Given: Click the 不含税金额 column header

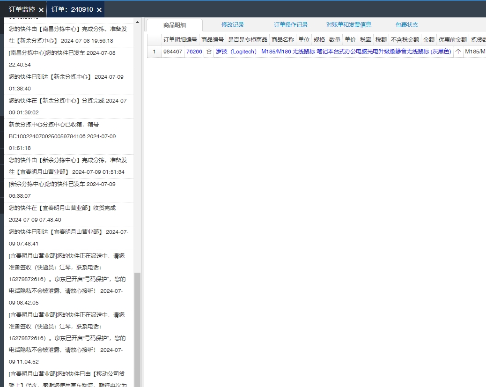Looking at the screenshot, I should coord(405,40).
